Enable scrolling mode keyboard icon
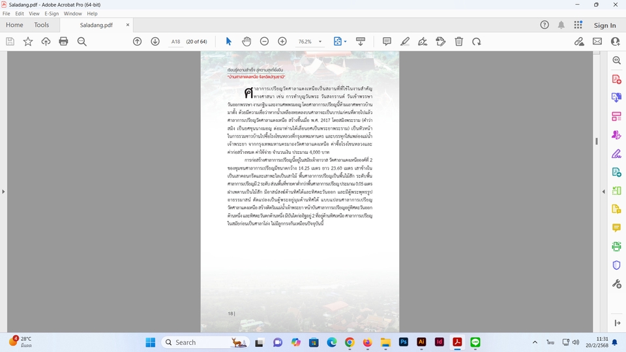The width and height of the screenshot is (626, 352). tap(361, 42)
